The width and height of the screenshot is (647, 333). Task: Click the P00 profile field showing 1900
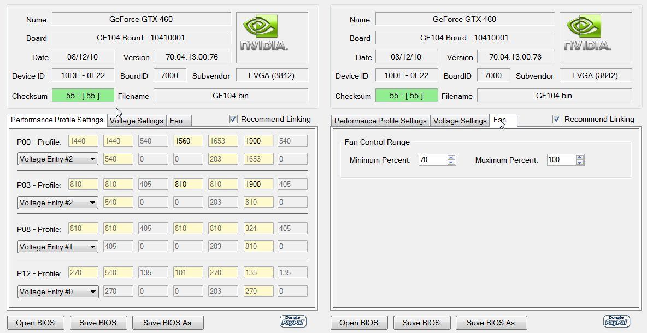(x=258, y=141)
